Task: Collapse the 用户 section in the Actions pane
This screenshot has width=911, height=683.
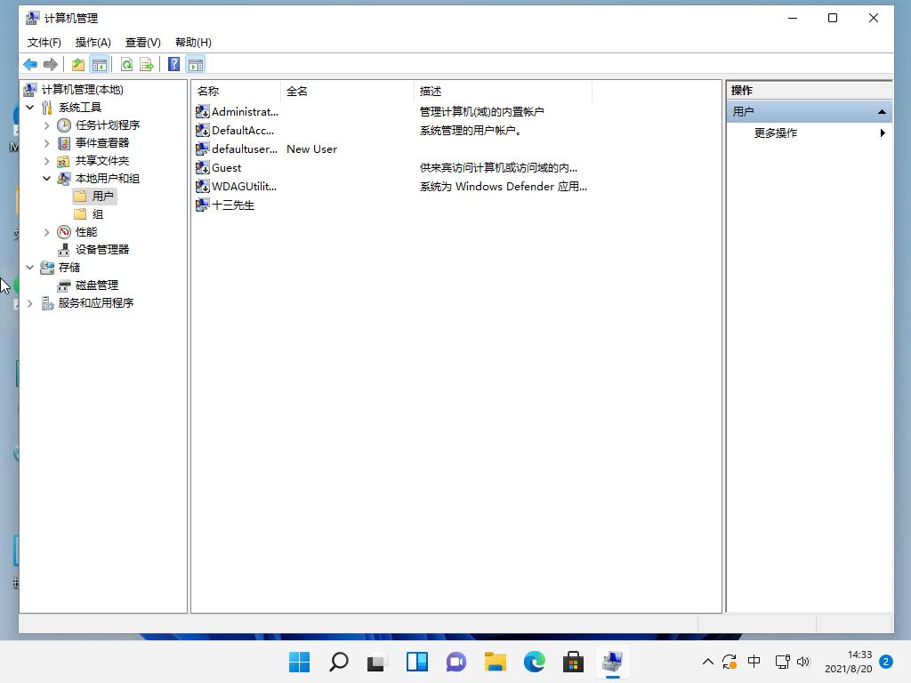Action: 881,111
